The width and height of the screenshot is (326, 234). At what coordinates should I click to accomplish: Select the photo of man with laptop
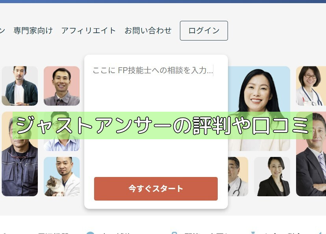pos(20,86)
